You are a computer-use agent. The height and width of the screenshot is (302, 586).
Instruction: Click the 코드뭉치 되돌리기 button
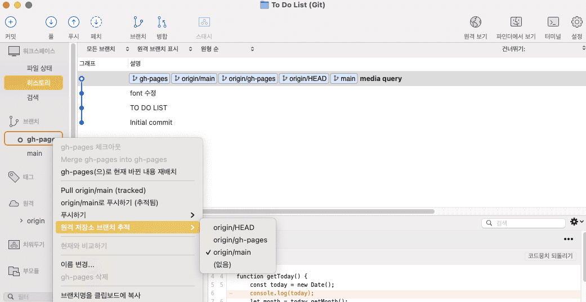(x=550, y=256)
